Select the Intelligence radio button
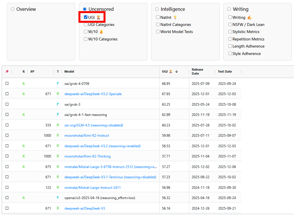 point(157,9)
